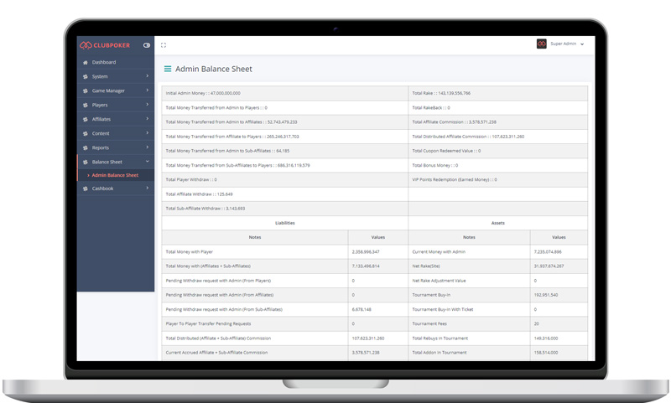Click the Dashboard home icon
Screen dimensions: 671x403
point(86,62)
